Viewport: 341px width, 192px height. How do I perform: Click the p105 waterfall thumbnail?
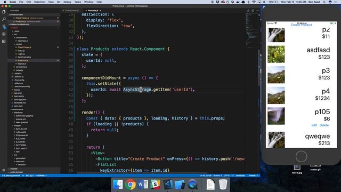coord(276,116)
